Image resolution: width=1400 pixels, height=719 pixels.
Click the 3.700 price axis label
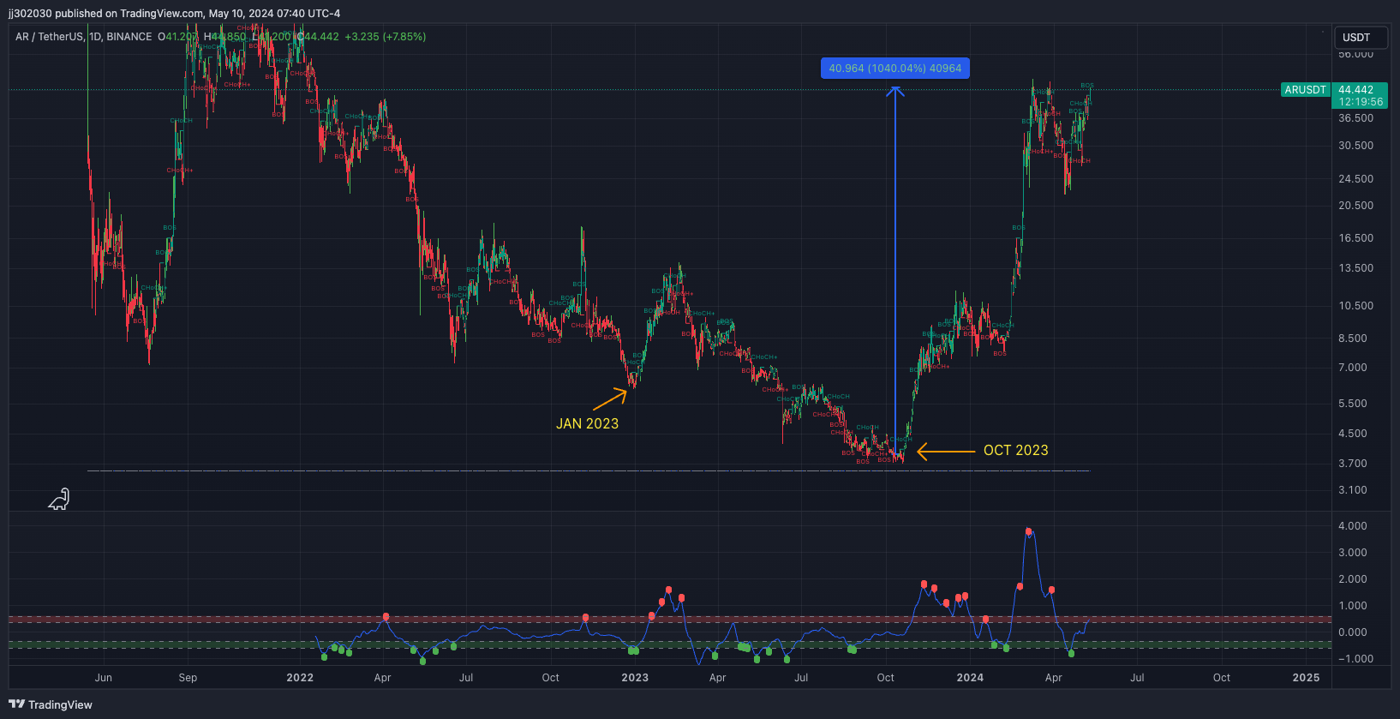(x=1353, y=464)
